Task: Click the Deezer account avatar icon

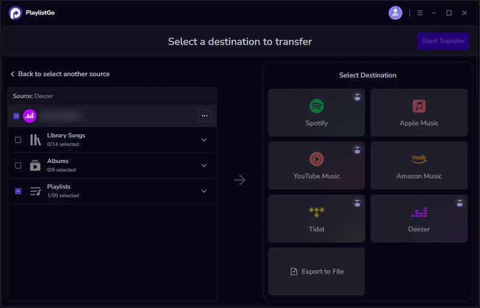Action: (29, 116)
